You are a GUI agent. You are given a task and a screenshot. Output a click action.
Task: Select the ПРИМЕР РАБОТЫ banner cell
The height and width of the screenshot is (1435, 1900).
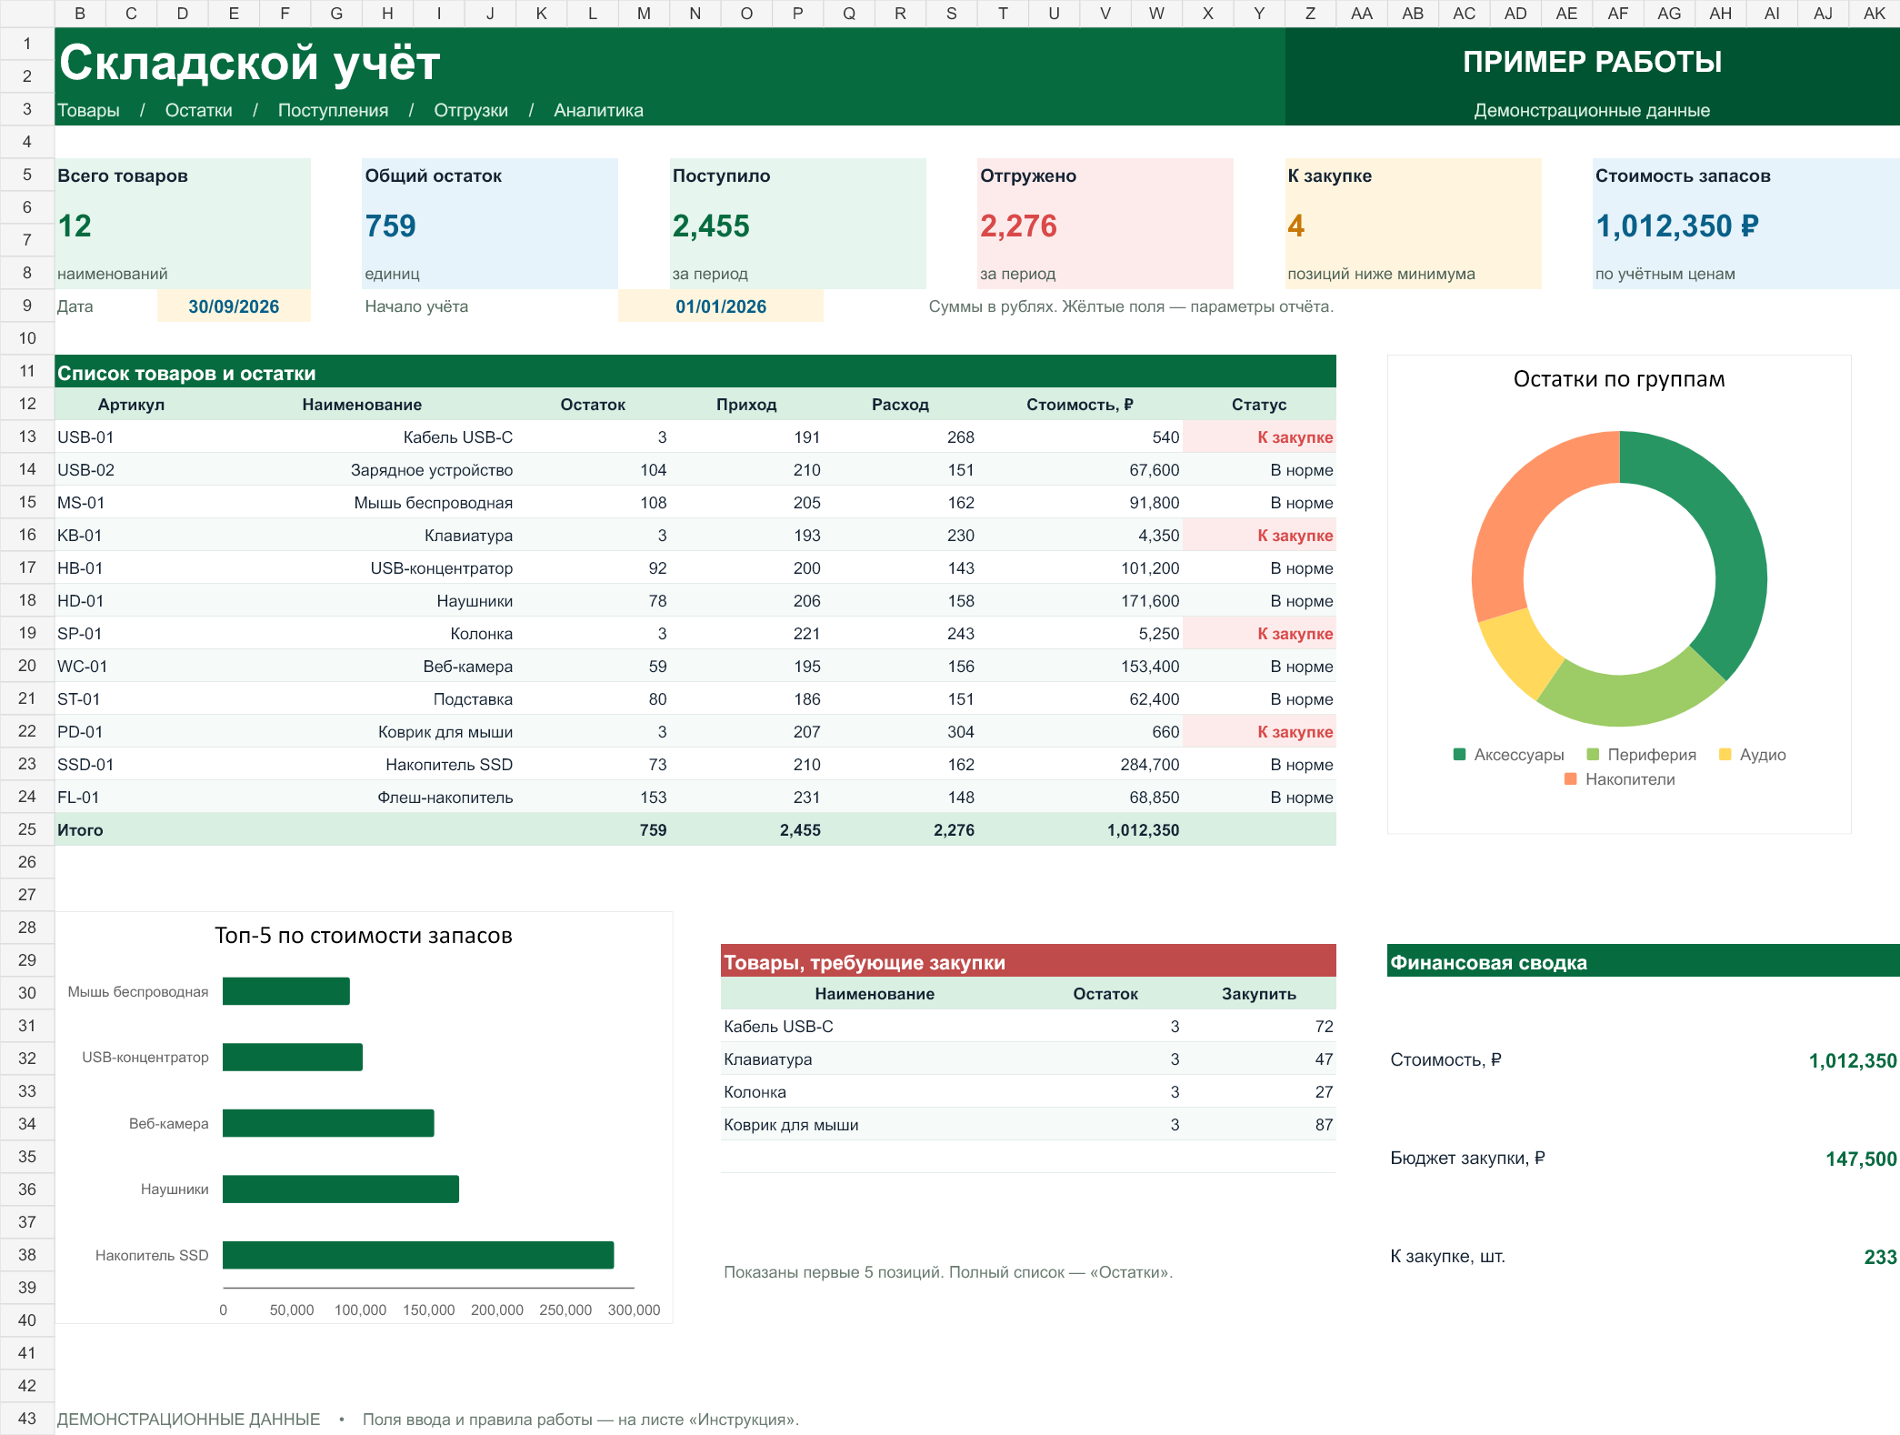(1592, 61)
